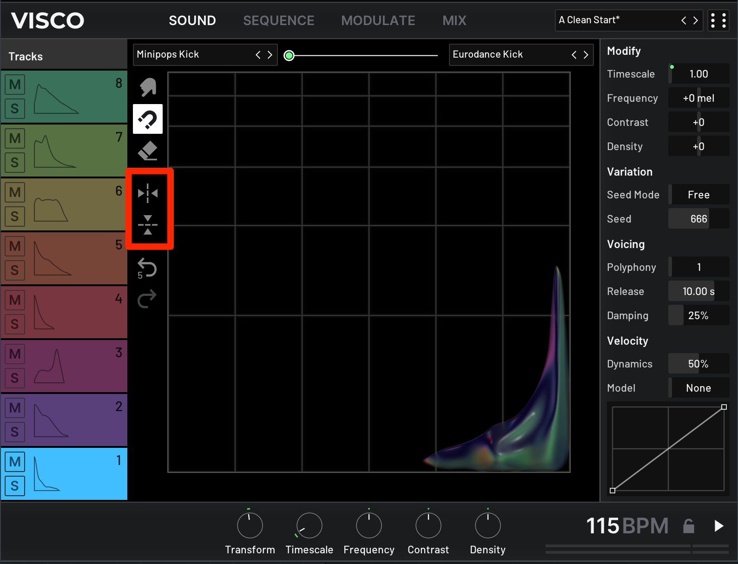Load the previous preset
The height and width of the screenshot is (564, 738).
click(x=684, y=20)
